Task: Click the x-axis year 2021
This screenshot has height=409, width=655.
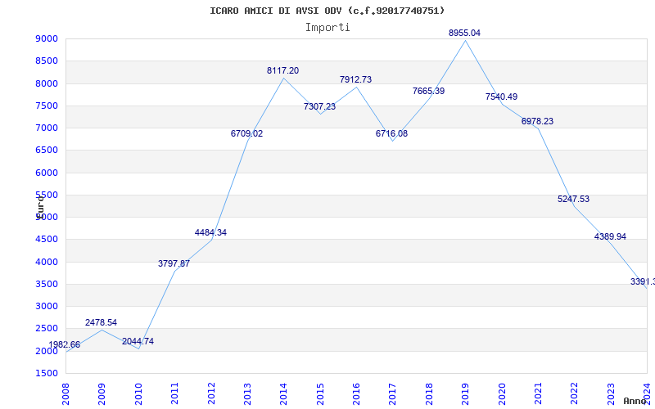Action: (x=538, y=393)
